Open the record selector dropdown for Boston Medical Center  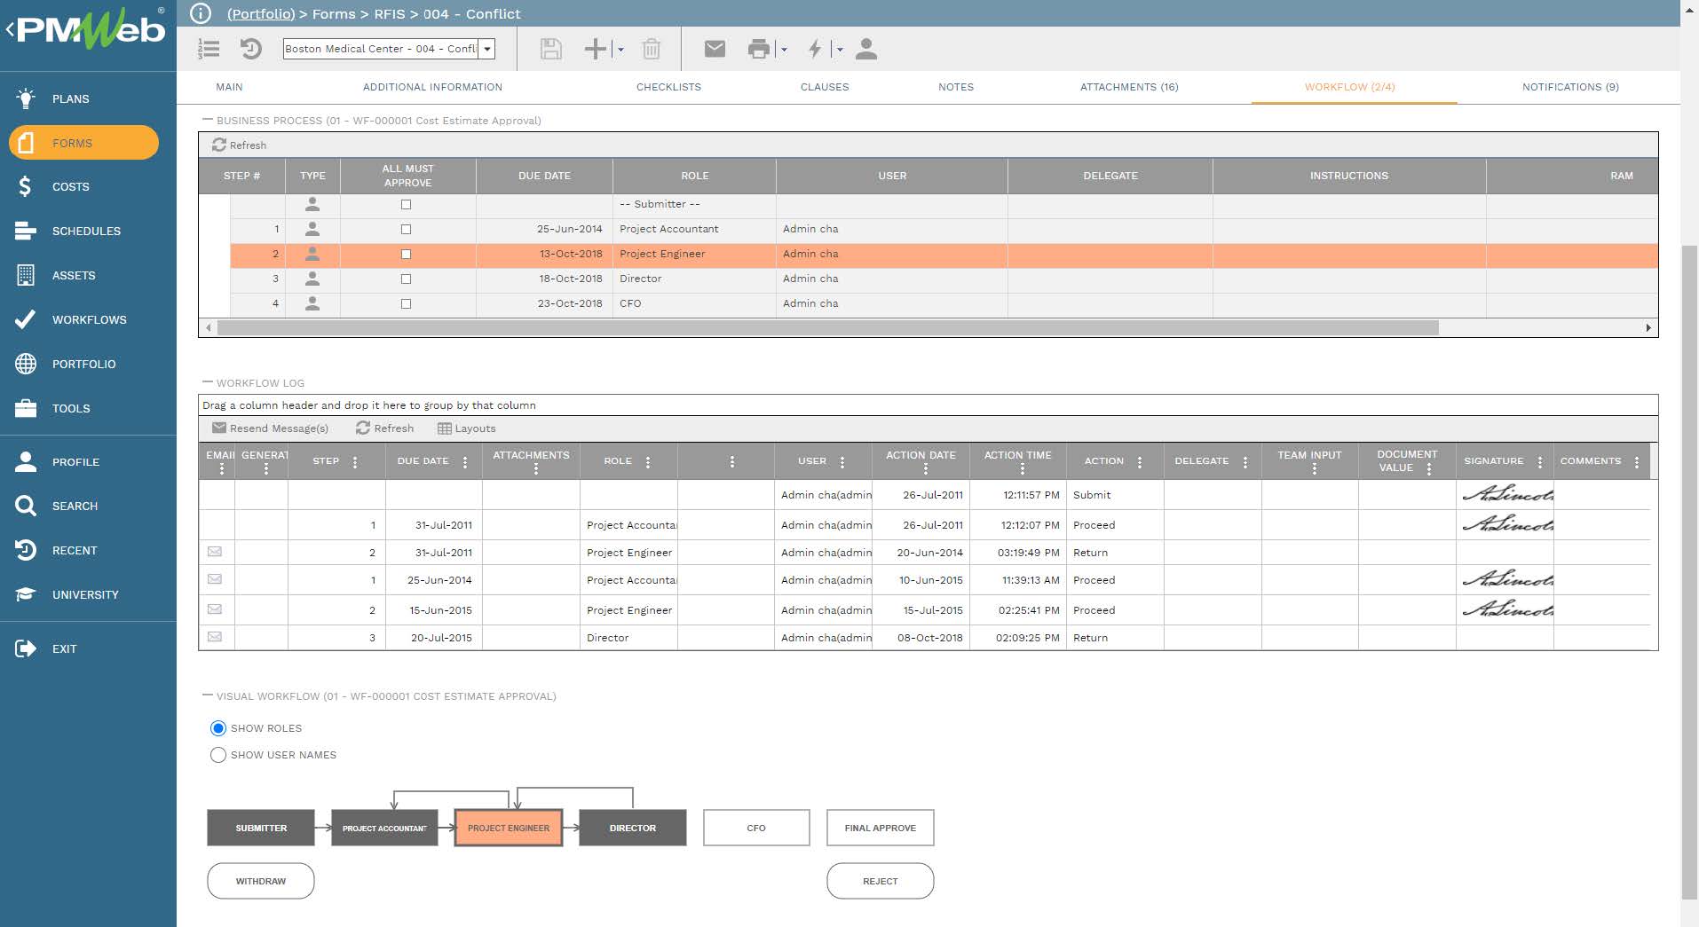(486, 49)
